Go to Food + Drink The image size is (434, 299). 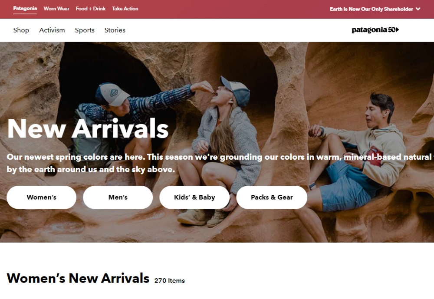[x=91, y=9]
